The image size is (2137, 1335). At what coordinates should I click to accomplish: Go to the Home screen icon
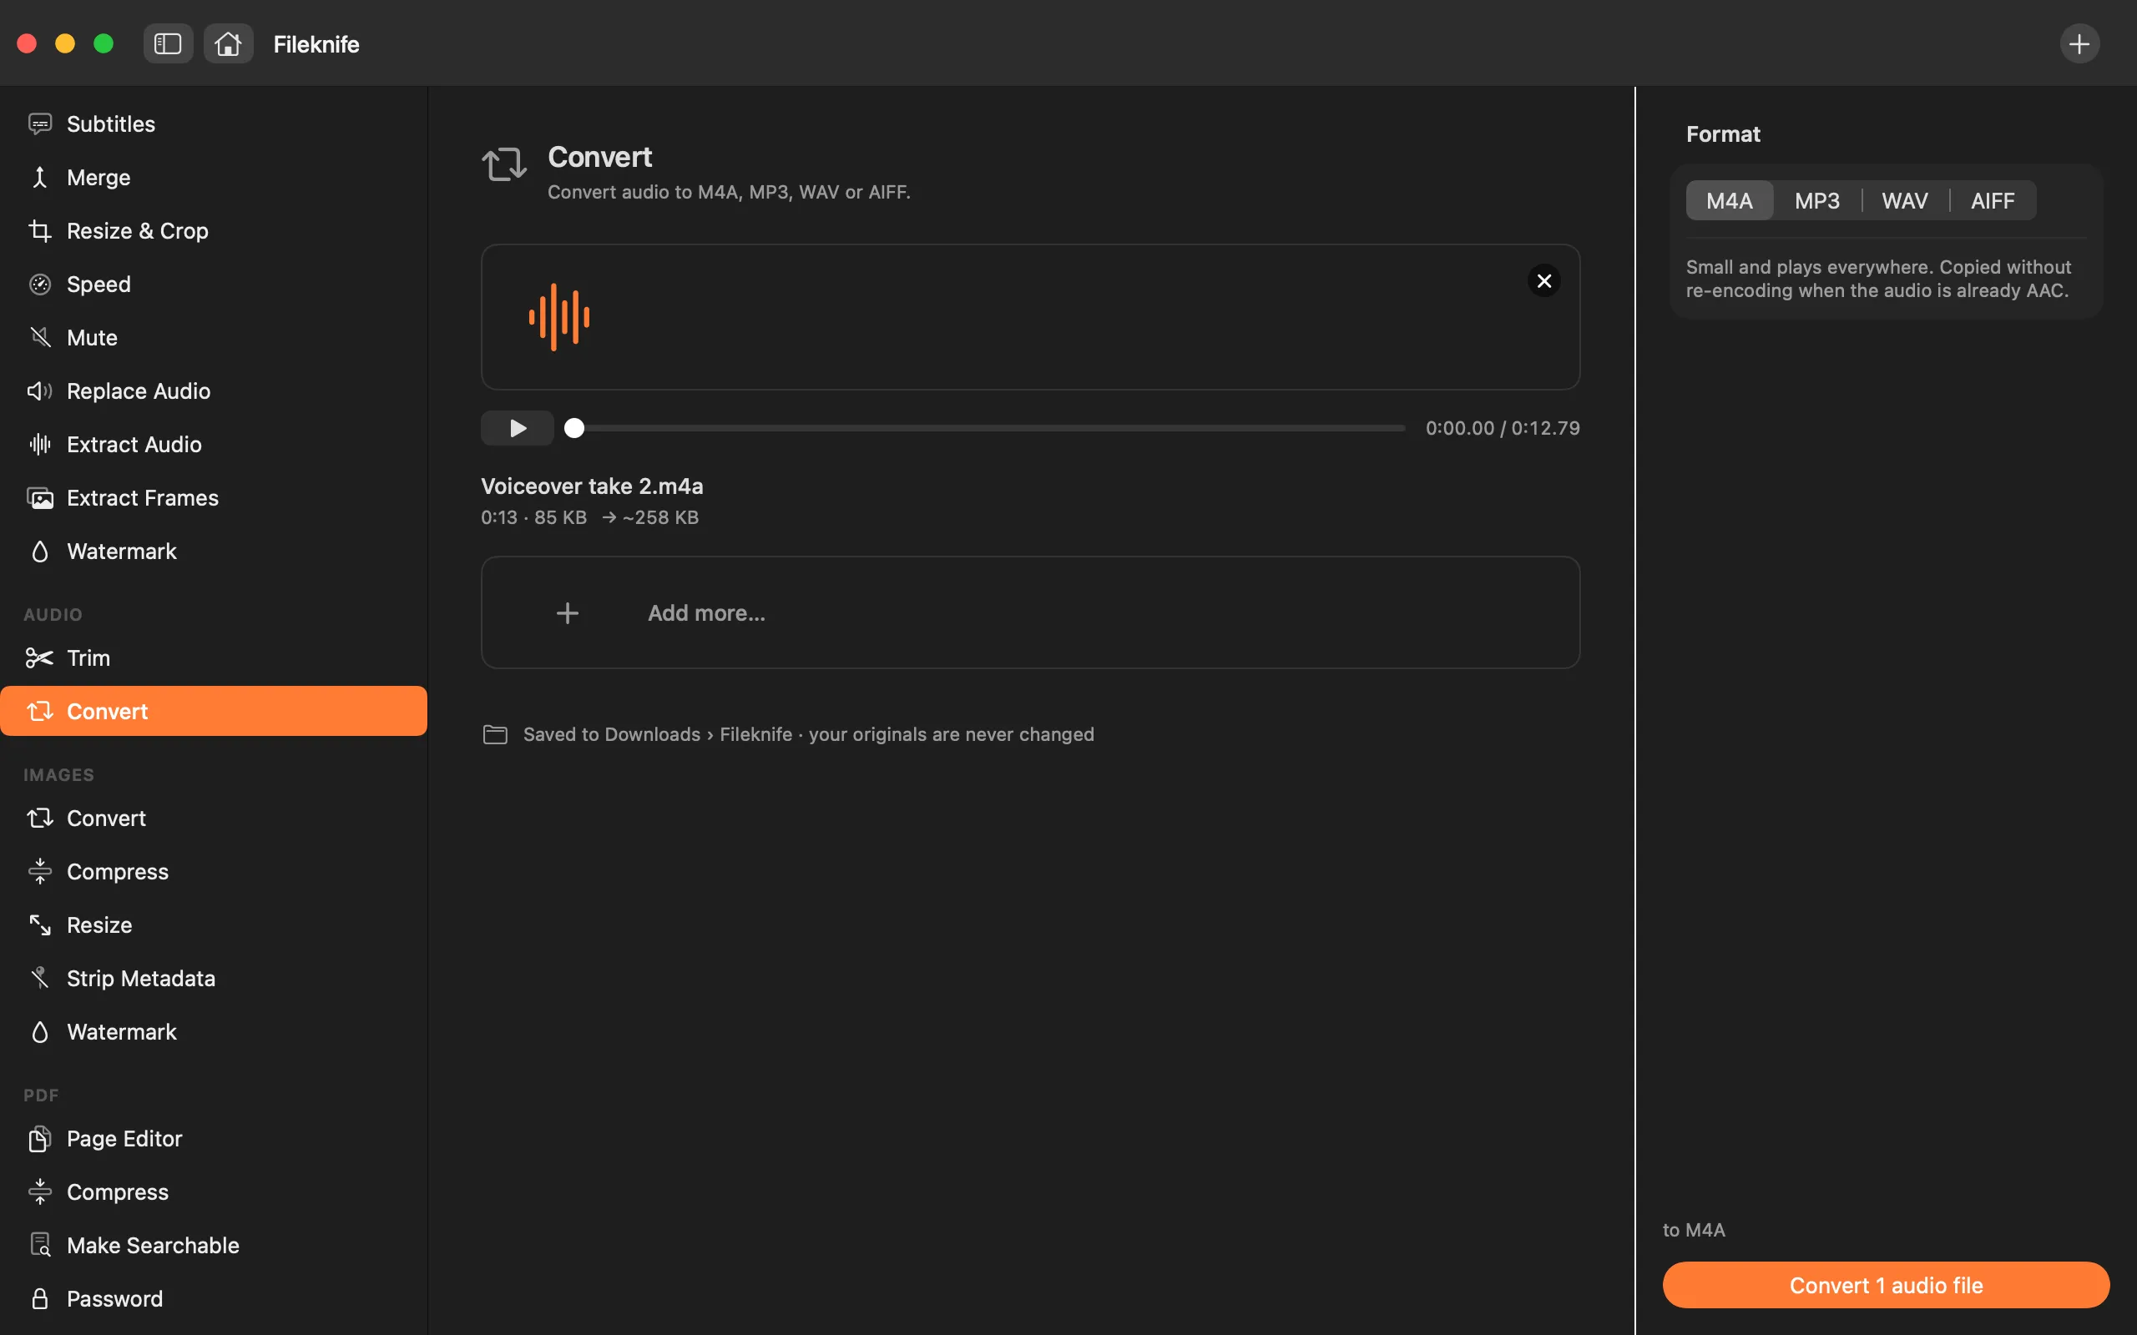(x=228, y=44)
